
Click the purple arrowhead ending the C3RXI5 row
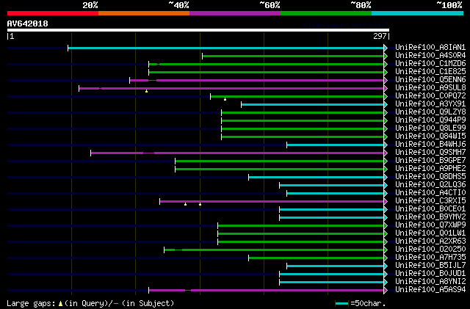coord(386,202)
